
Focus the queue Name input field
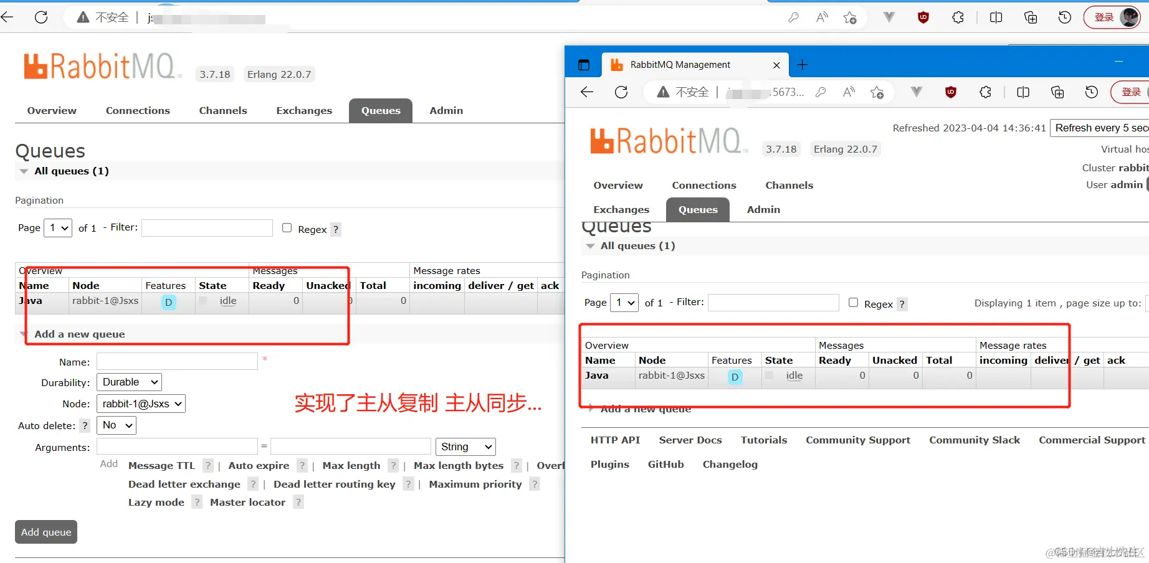pos(177,361)
